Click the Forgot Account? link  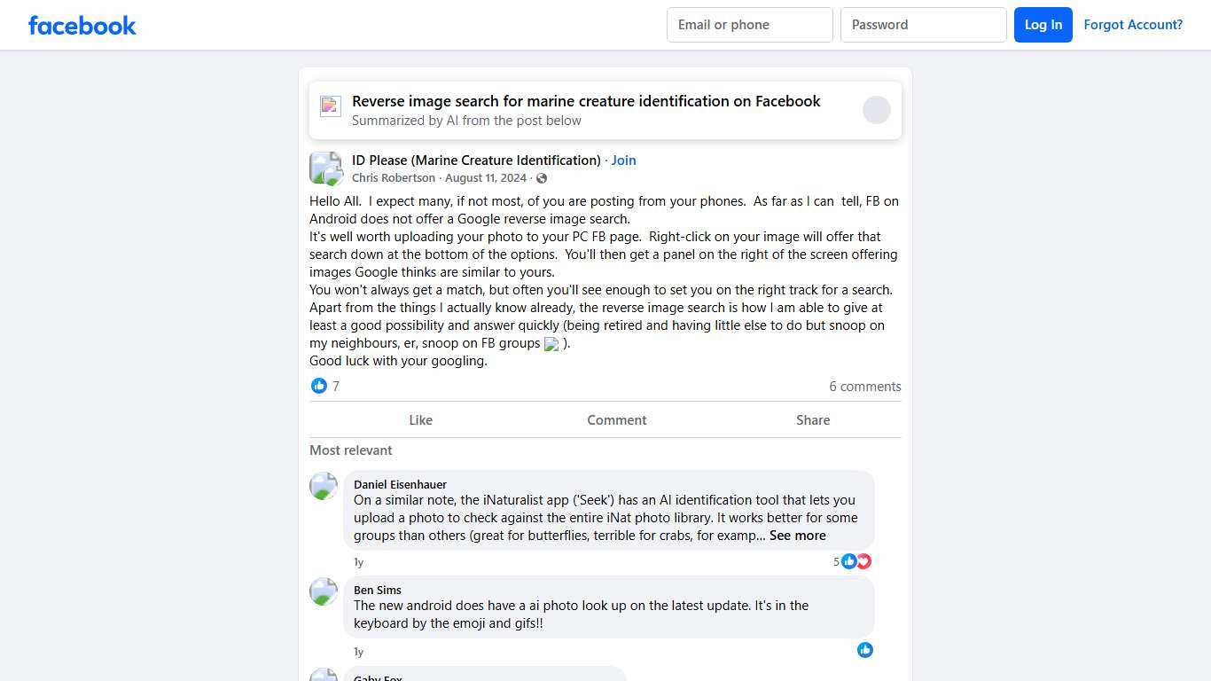coord(1133,25)
